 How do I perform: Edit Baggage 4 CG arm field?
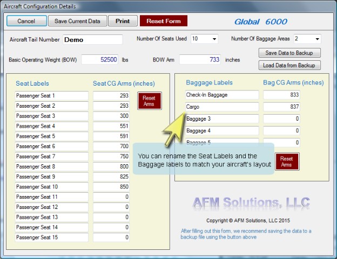(x=281, y=131)
